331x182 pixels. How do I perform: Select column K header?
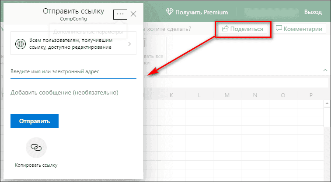tap(171, 95)
